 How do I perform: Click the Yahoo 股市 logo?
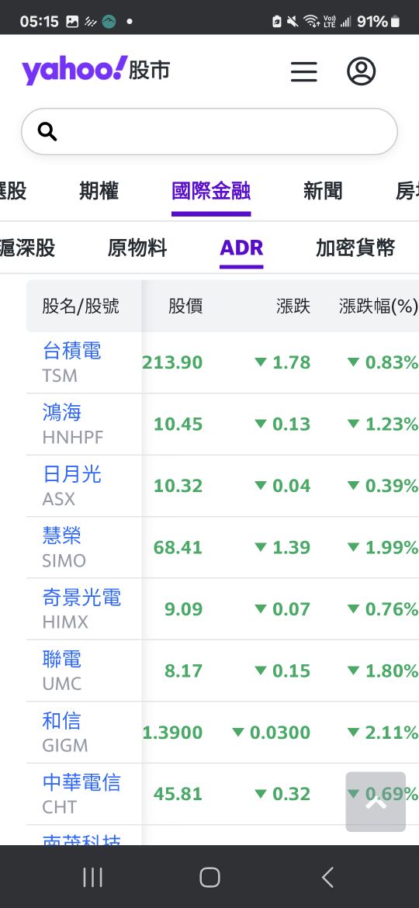click(x=96, y=71)
